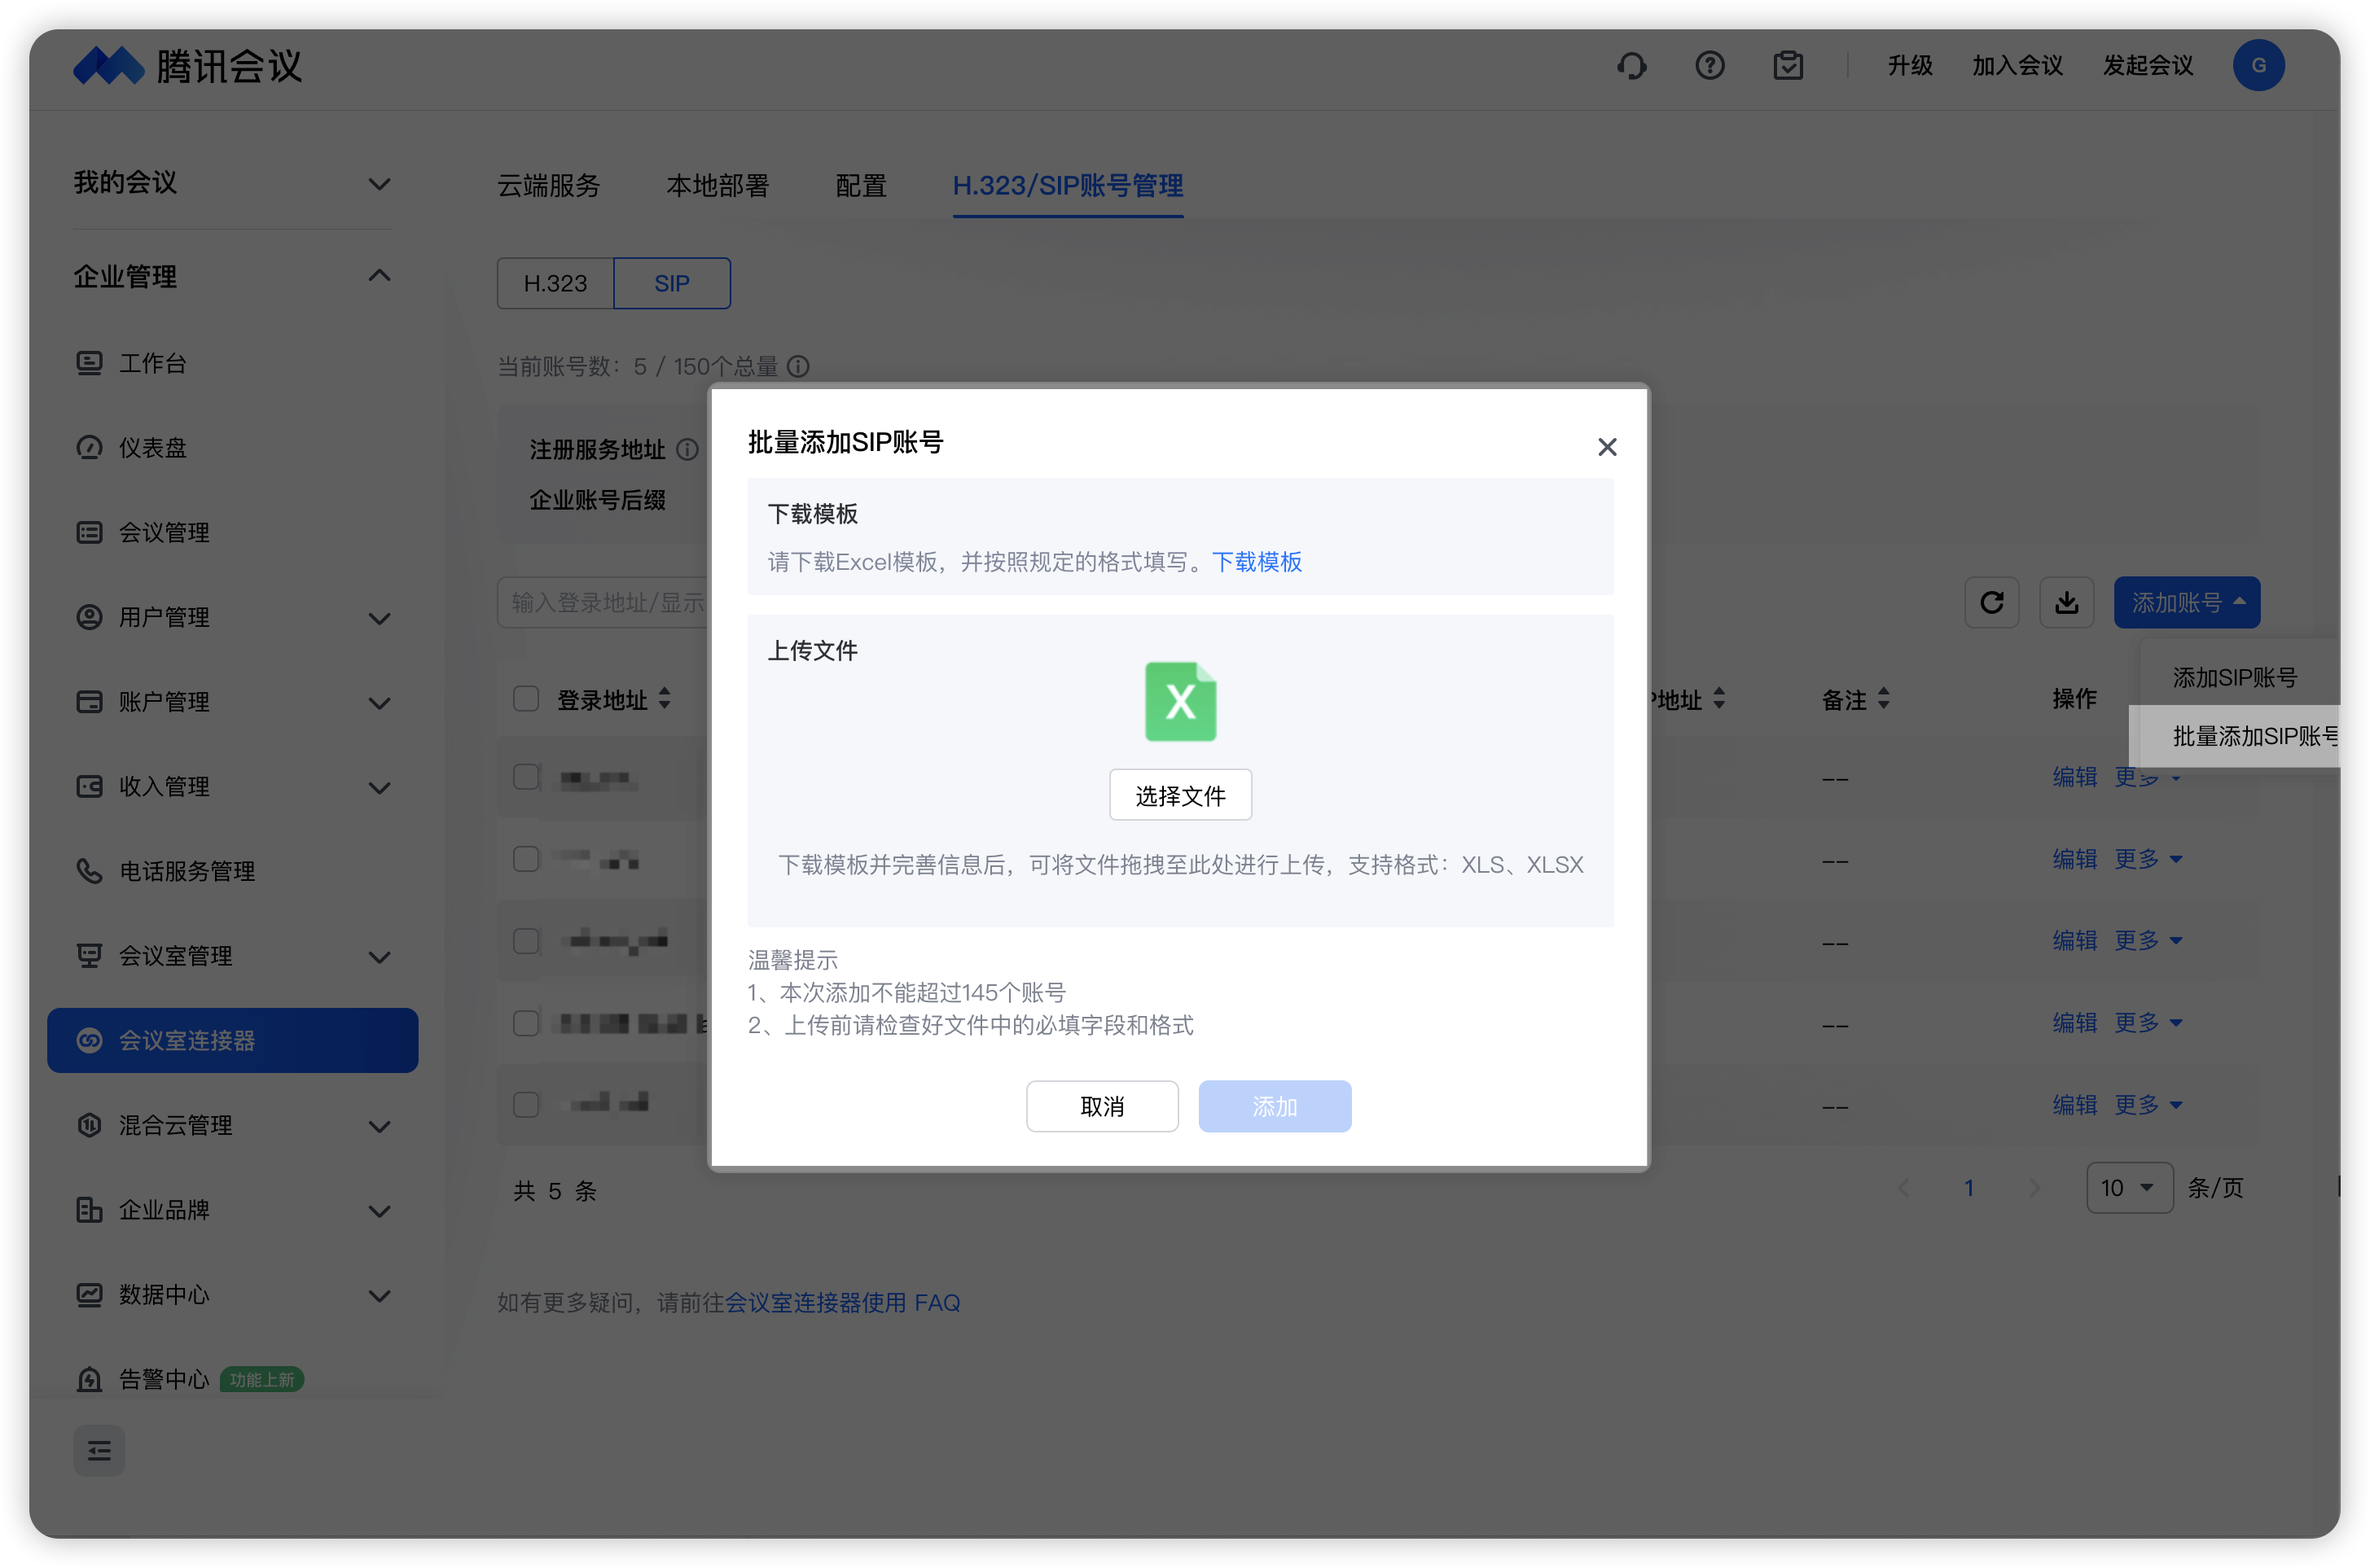Check the third account row checkbox
This screenshot has height=1568, width=2370.
tap(526, 941)
